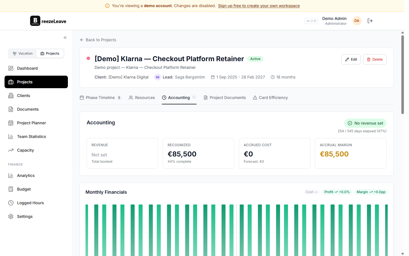Image resolution: width=409 pixels, height=256 pixels.
Task: Click the Accrual Margin €85,500 value
Action: click(334, 154)
